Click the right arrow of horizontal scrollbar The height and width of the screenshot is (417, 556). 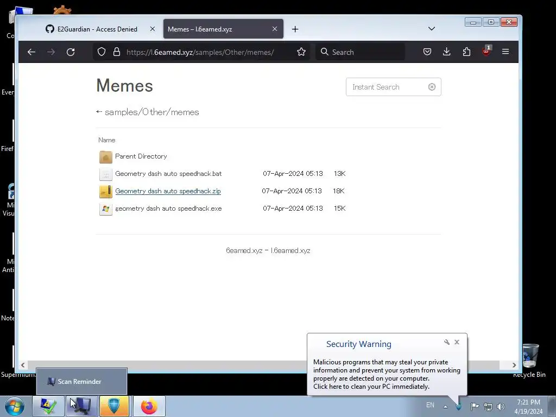(514, 365)
